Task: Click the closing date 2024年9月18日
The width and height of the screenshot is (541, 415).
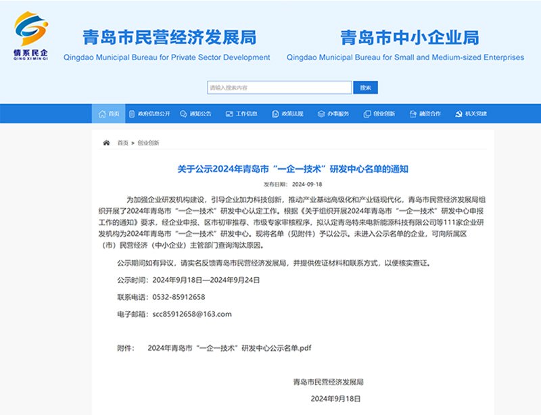Action: 335,399
